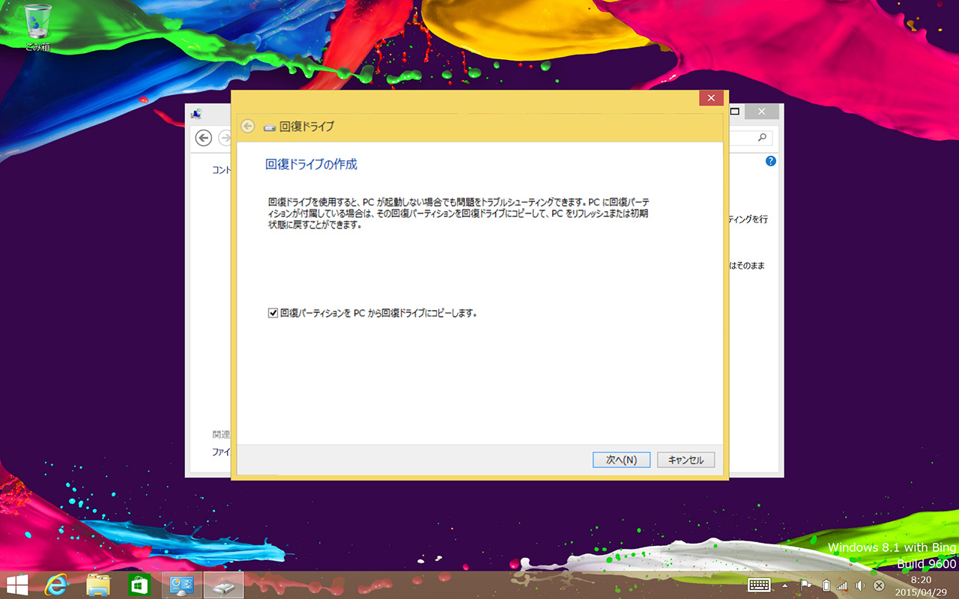Viewport: 959px width, 599px height.
Task: Open the Action Center flag icon
Action: tap(806, 585)
